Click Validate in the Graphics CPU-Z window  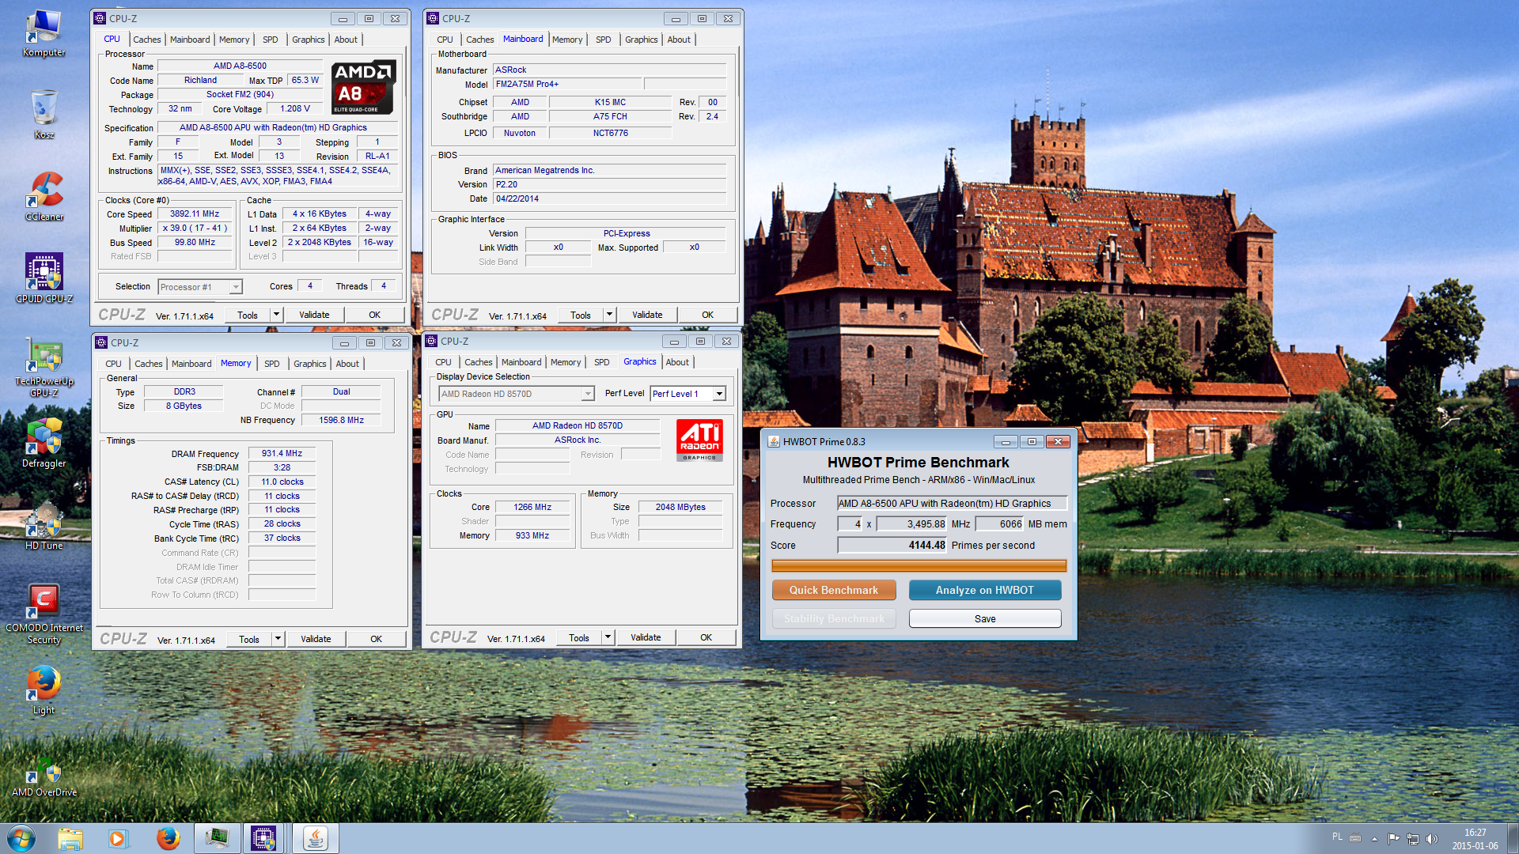pyautogui.click(x=646, y=637)
